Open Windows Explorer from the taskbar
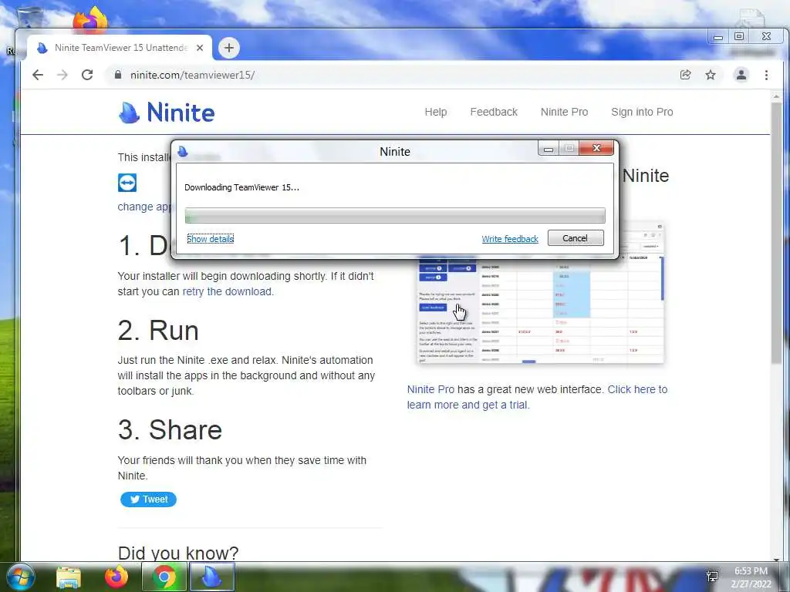 click(x=69, y=577)
